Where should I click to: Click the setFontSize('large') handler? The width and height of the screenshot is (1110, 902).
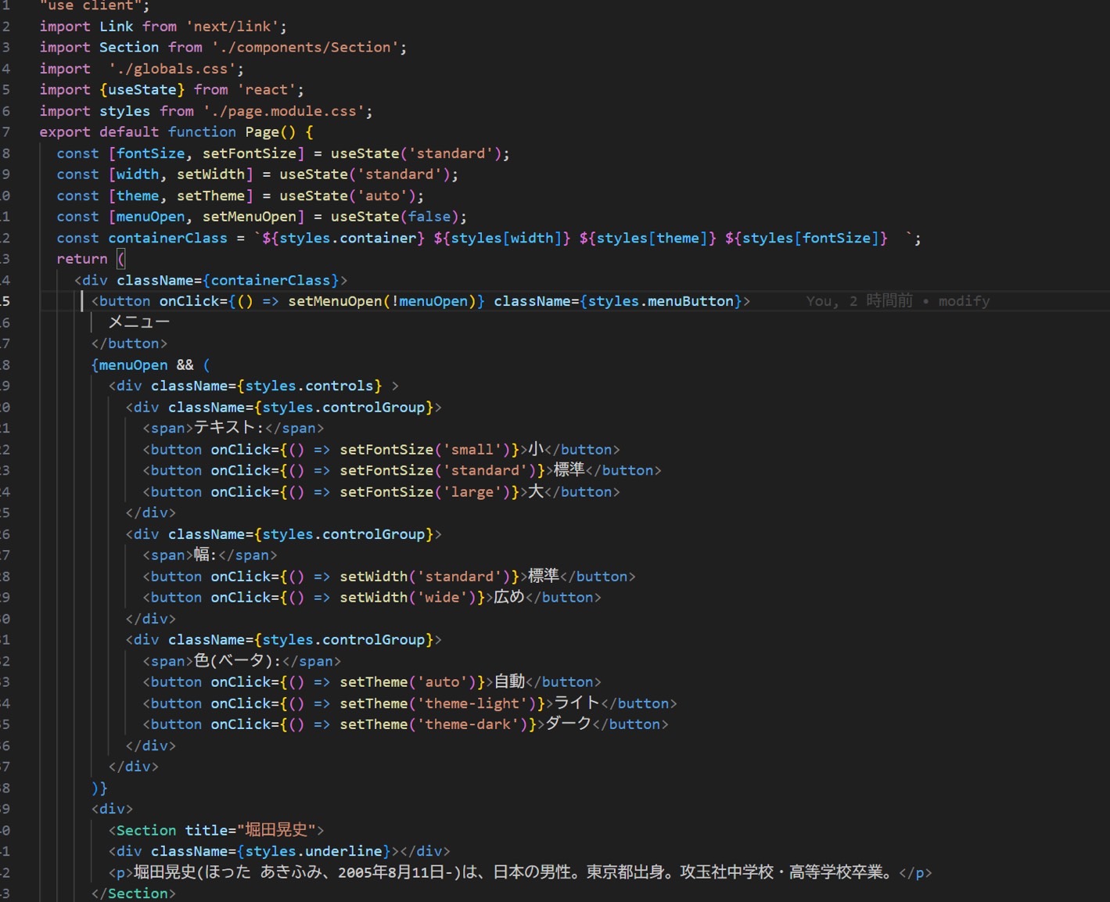click(429, 492)
